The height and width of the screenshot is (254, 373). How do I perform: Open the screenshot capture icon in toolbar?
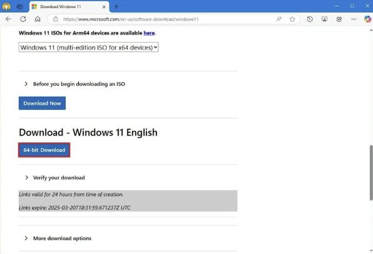tap(324, 19)
